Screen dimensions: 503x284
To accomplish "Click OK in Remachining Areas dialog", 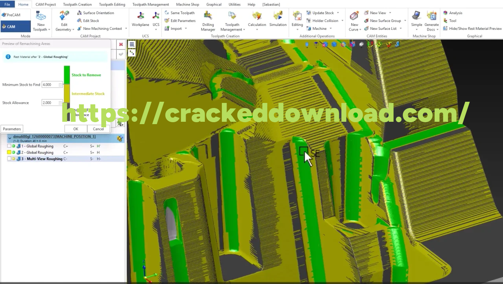I will coord(76,129).
